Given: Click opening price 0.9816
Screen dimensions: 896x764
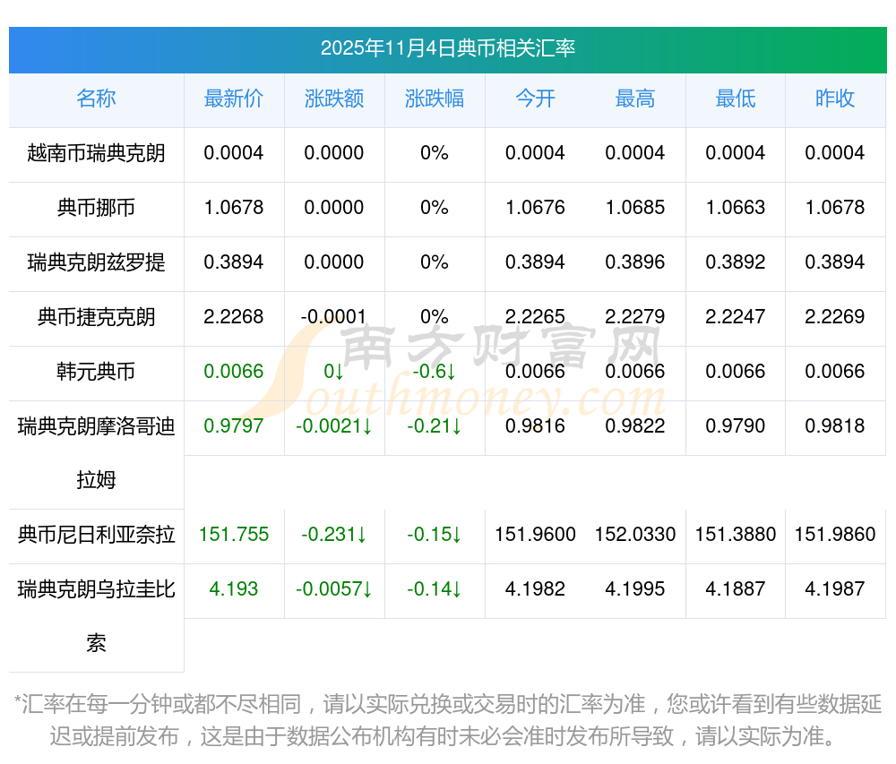Looking at the screenshot, I should (x=535, y=426).
